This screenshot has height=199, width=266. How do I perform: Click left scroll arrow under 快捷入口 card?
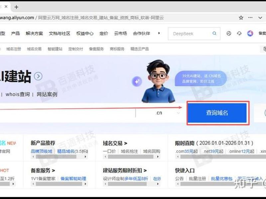tap(178, 184)
